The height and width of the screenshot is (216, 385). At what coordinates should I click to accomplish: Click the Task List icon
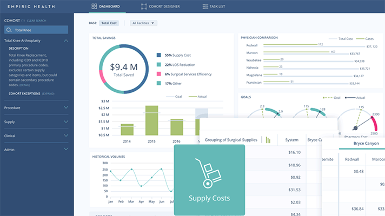(x=205, y=7)
